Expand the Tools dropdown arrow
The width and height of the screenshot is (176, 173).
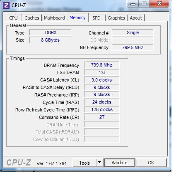(99, 163)
